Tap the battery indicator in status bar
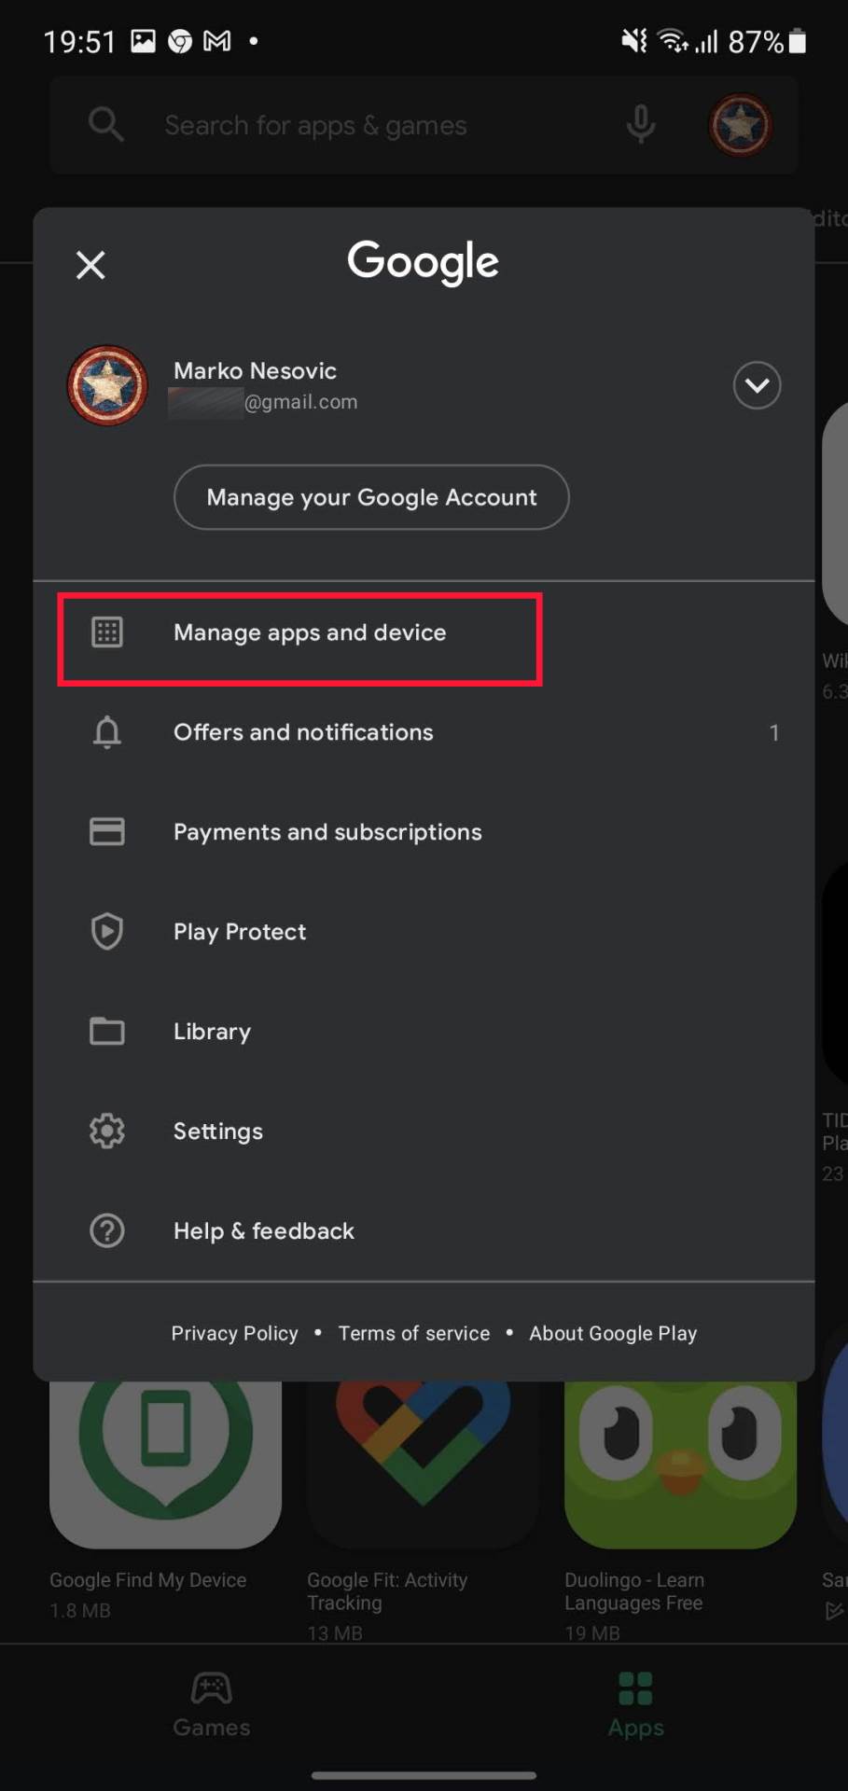The height and width of the screenshot is (1791, 848). pyautogui.click(x=798, y=41)
